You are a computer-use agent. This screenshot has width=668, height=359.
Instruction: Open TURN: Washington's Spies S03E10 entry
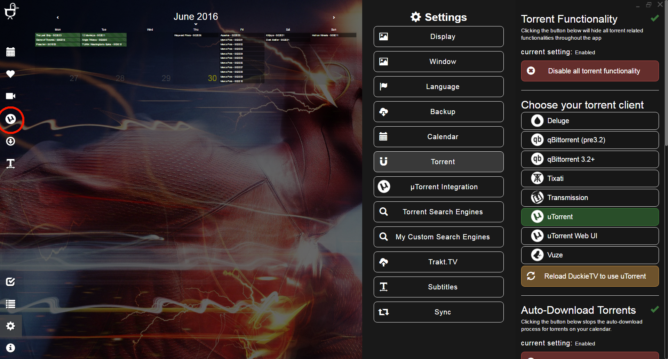pyautogui.click(x=104, y=44)
